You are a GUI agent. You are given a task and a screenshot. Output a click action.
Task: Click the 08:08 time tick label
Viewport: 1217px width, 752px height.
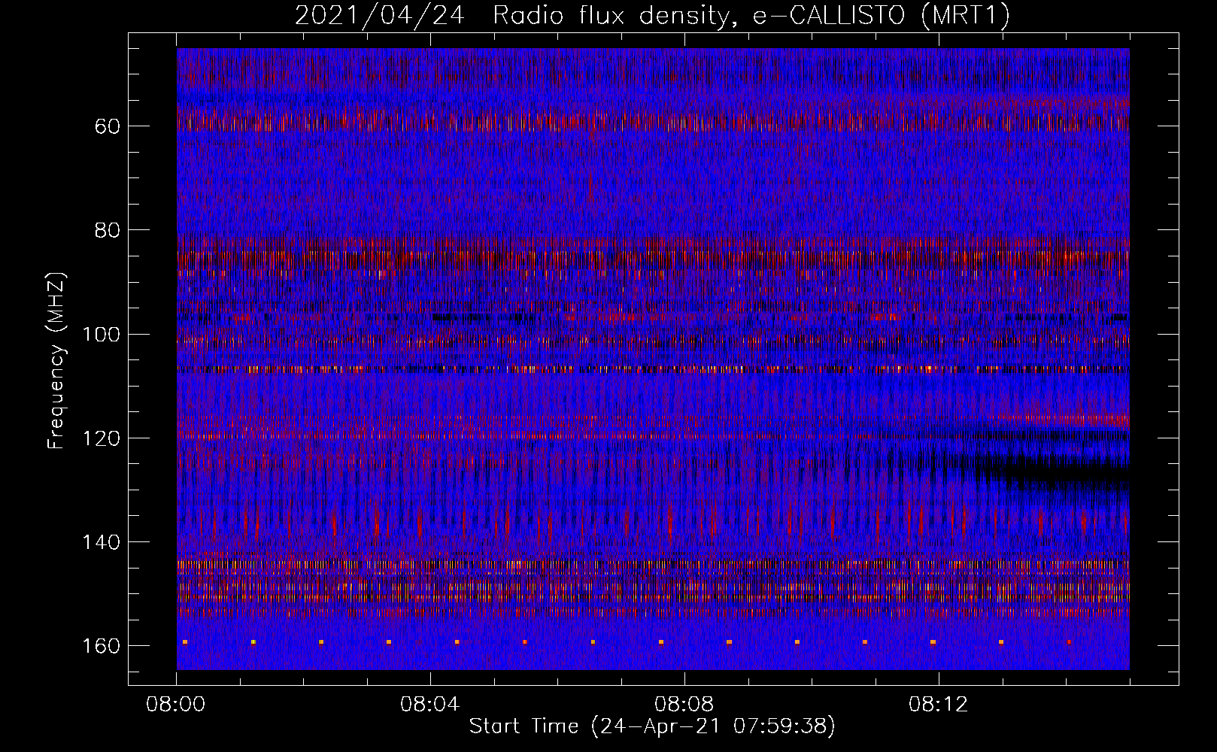click(x=684, y=705)
